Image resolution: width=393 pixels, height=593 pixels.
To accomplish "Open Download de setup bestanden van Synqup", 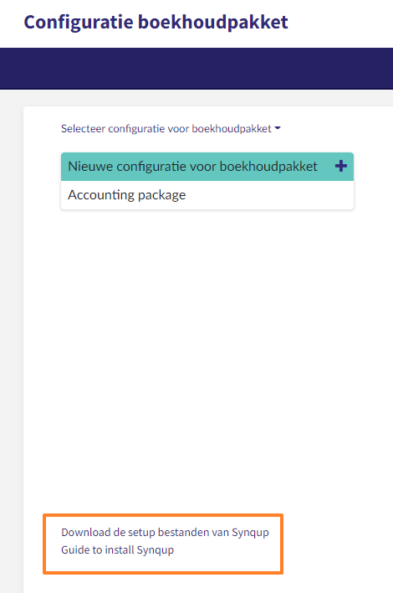I will (x=165, y=532).
